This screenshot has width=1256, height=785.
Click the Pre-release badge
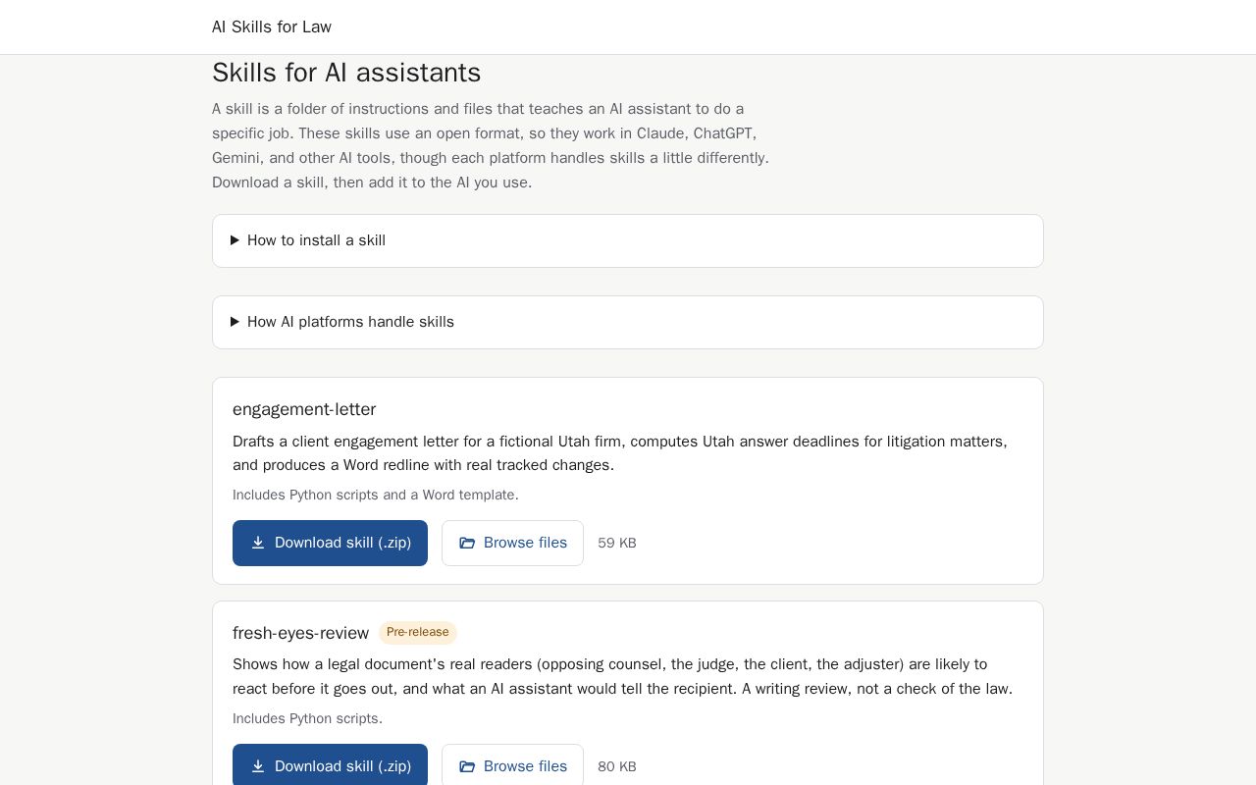pyautogui.click(x=418, y=632)
